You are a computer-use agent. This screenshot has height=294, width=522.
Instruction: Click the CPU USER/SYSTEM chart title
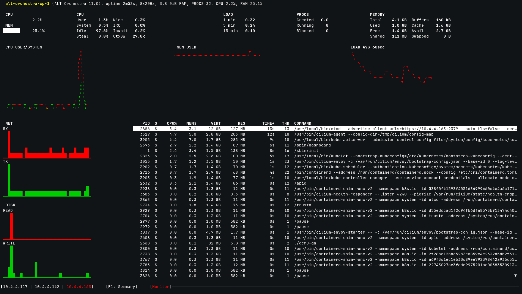[24, 47]
